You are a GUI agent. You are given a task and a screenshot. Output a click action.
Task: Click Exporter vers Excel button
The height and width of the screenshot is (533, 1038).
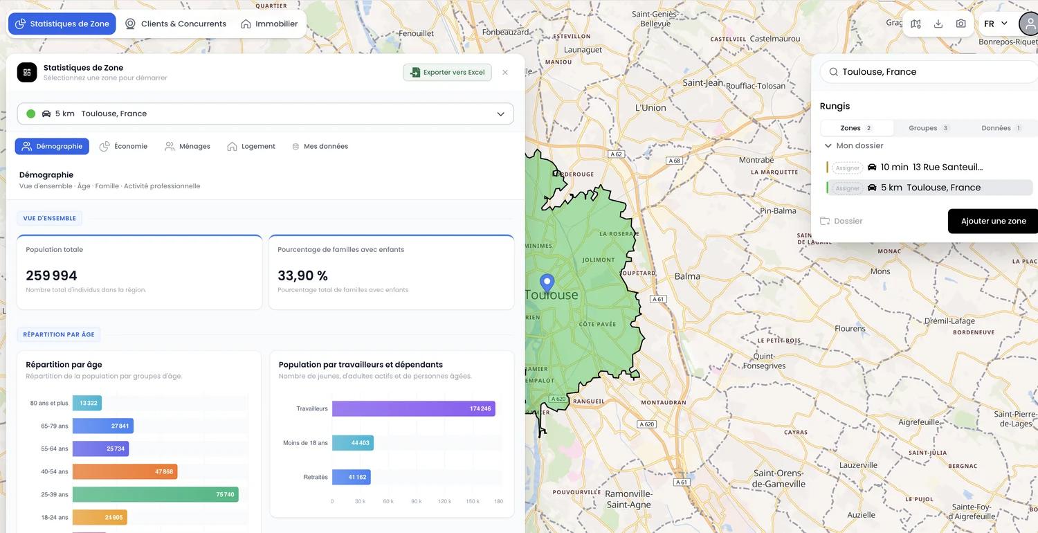click(448, 72)
